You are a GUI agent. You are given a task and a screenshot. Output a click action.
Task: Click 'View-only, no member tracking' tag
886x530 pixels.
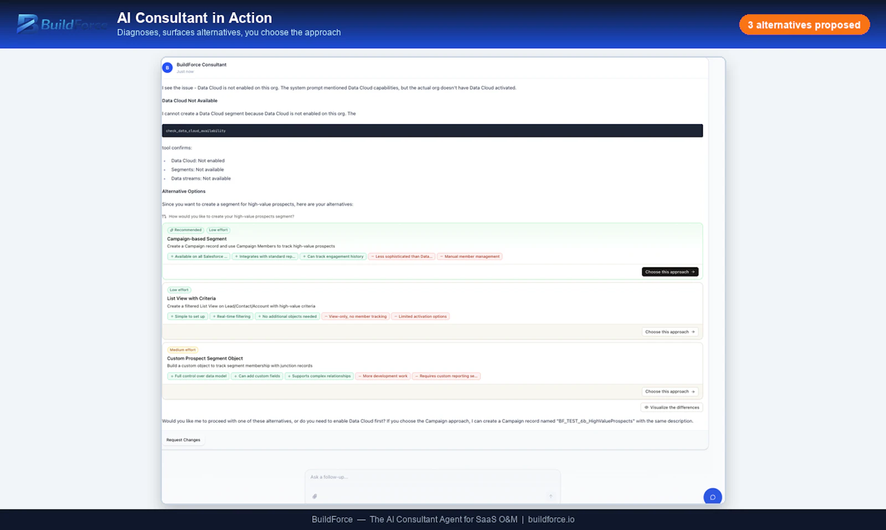pyautogui.click(x=356, y=317)
